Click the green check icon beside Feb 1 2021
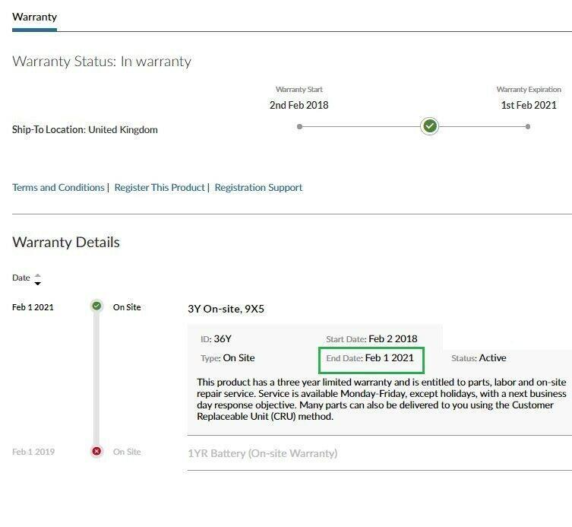 pyautogui.click(x=96, y=306)
